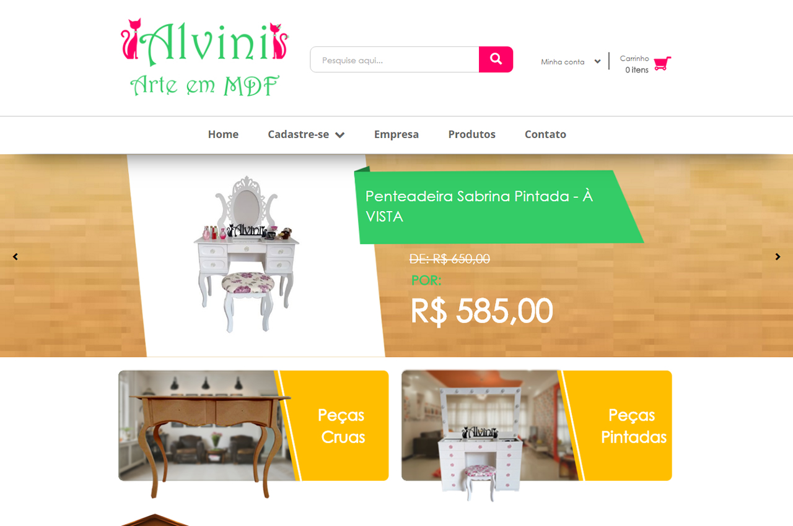Go to the Home menu item
The height and width of the screenshot is (526, 793).
[223, 134]
